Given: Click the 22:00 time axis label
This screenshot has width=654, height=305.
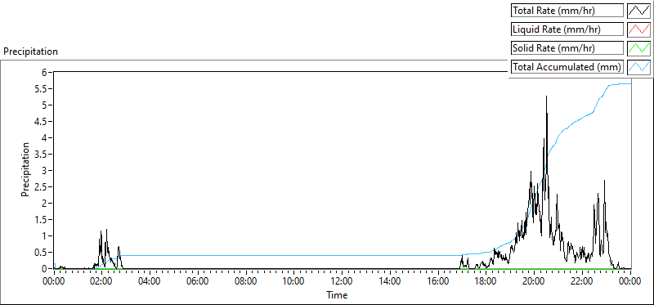Looking at the screenshot, I should [582, 280].
